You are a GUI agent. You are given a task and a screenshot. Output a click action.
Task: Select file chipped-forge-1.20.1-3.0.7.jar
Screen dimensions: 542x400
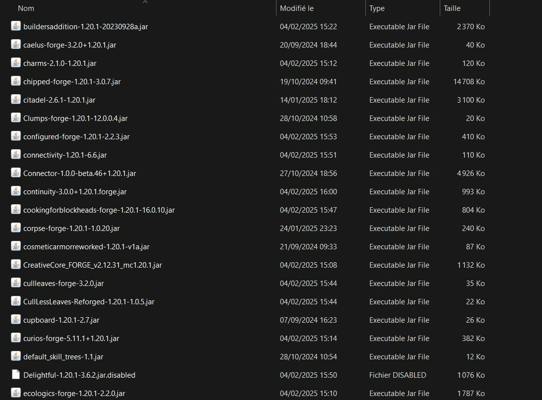[x=72, y=81]
